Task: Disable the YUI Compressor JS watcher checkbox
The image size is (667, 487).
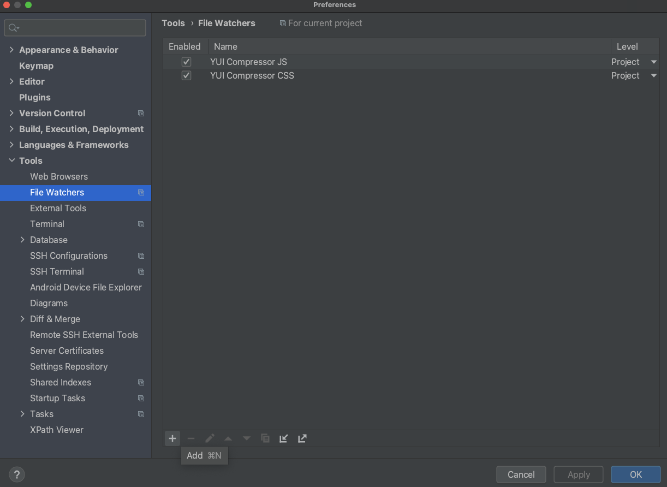Action: coord(186,62)
